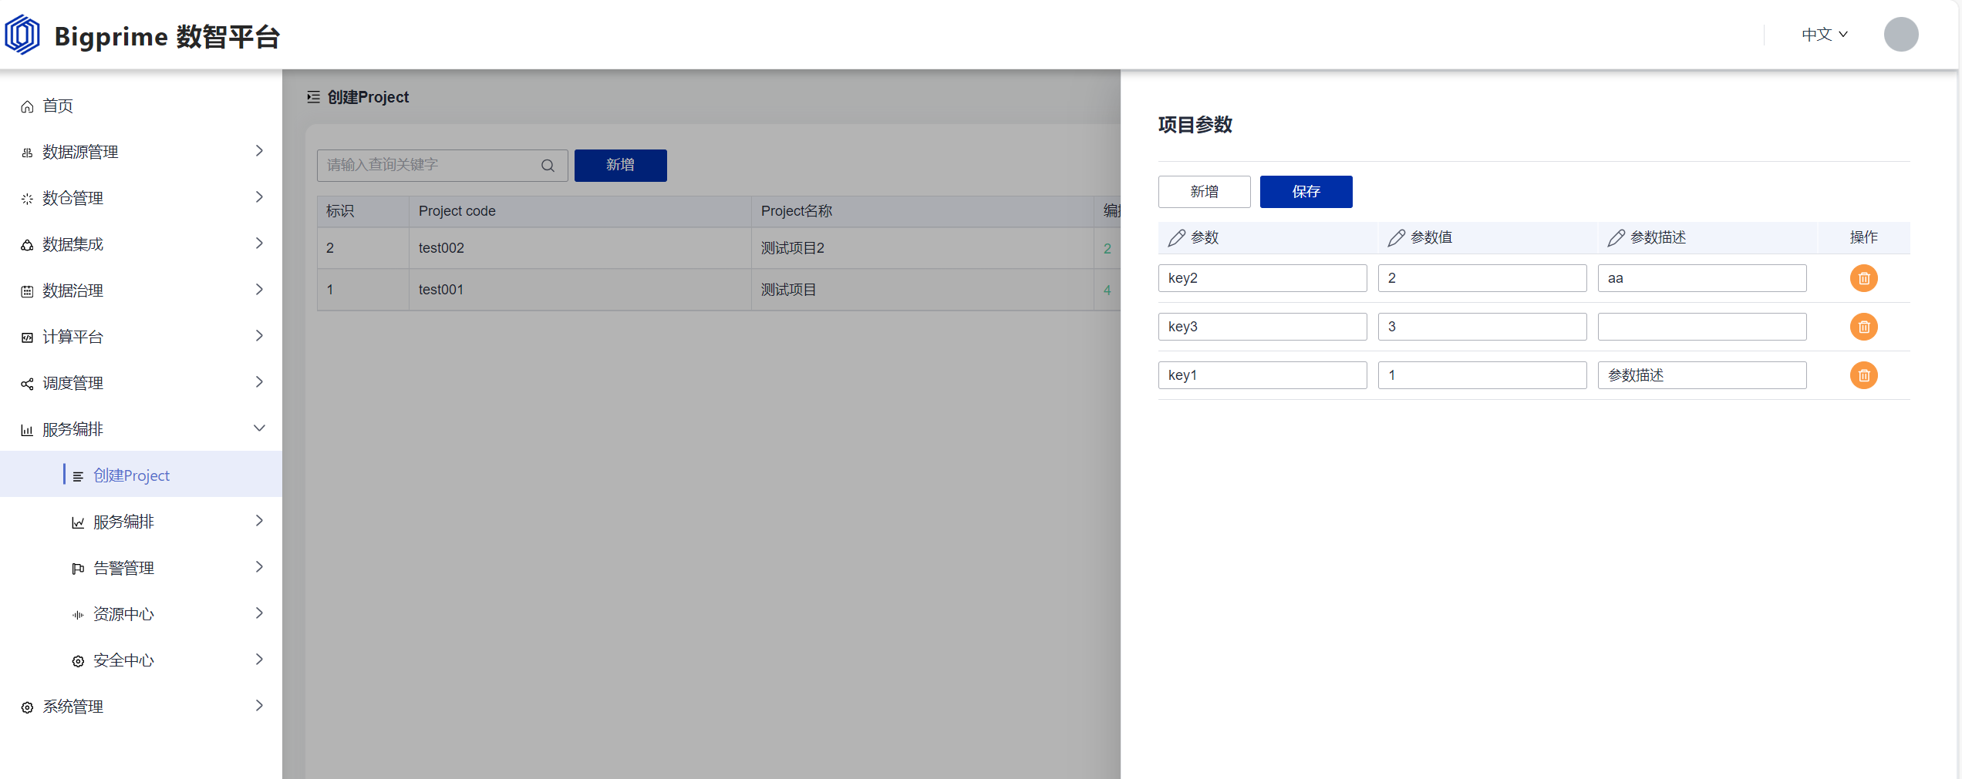The height and width of the screenshot is (779, 1962).
Task: Click the test002 Project code cell
Action: 580,248
